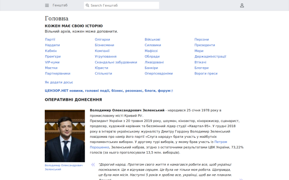Open the Держадміністрації category

(x=210, y=56)
